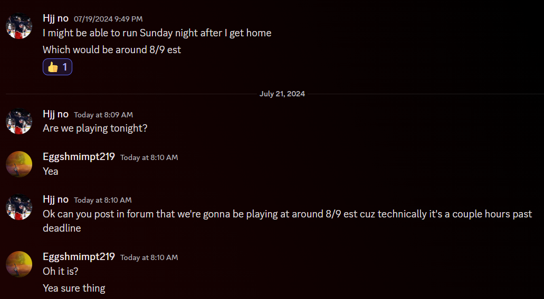Click the 07/19/2024 9:49 PM timestamp
544x299 pixels.
point(108,19)
